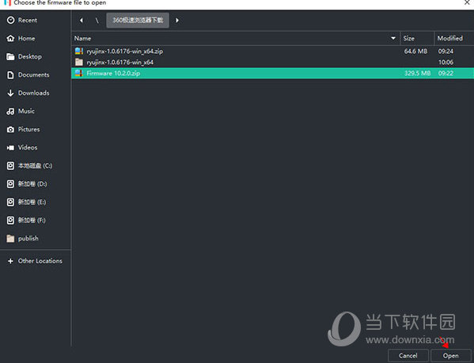
Task: Click the Pictures camera icon
Action: click(10, 130)
